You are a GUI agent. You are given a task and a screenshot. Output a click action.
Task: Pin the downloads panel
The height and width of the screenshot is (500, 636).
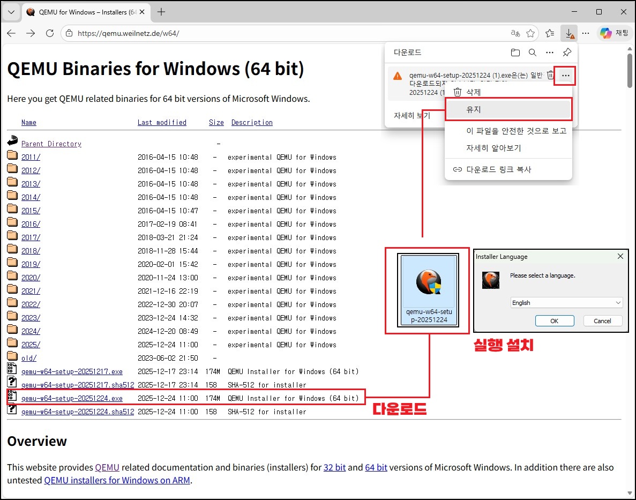click(x=567, y=53)
